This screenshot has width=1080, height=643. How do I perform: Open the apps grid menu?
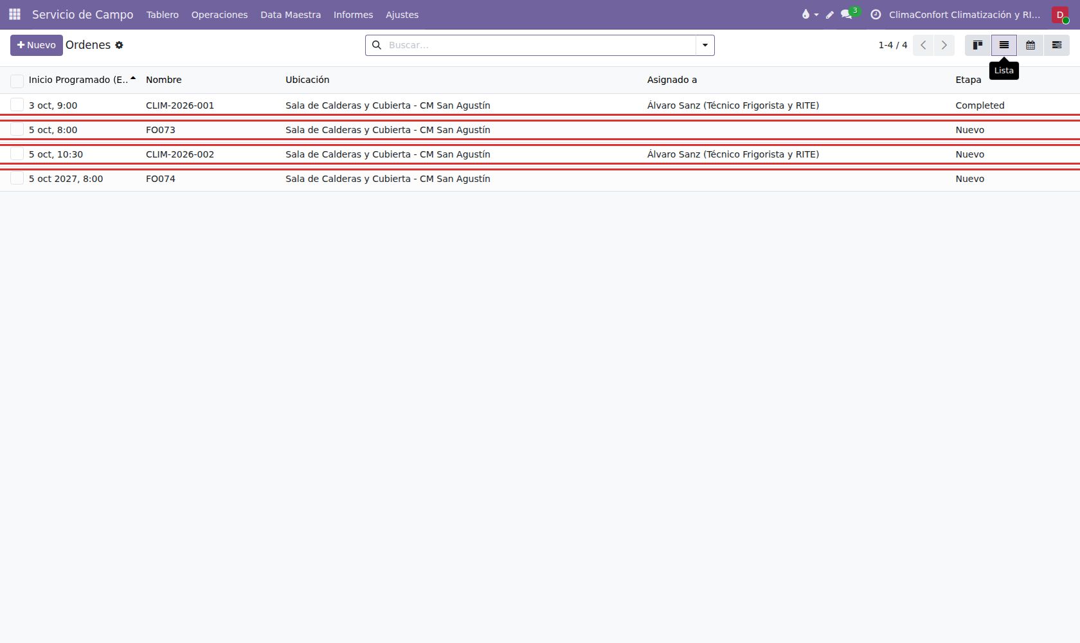tap(15, 14)
